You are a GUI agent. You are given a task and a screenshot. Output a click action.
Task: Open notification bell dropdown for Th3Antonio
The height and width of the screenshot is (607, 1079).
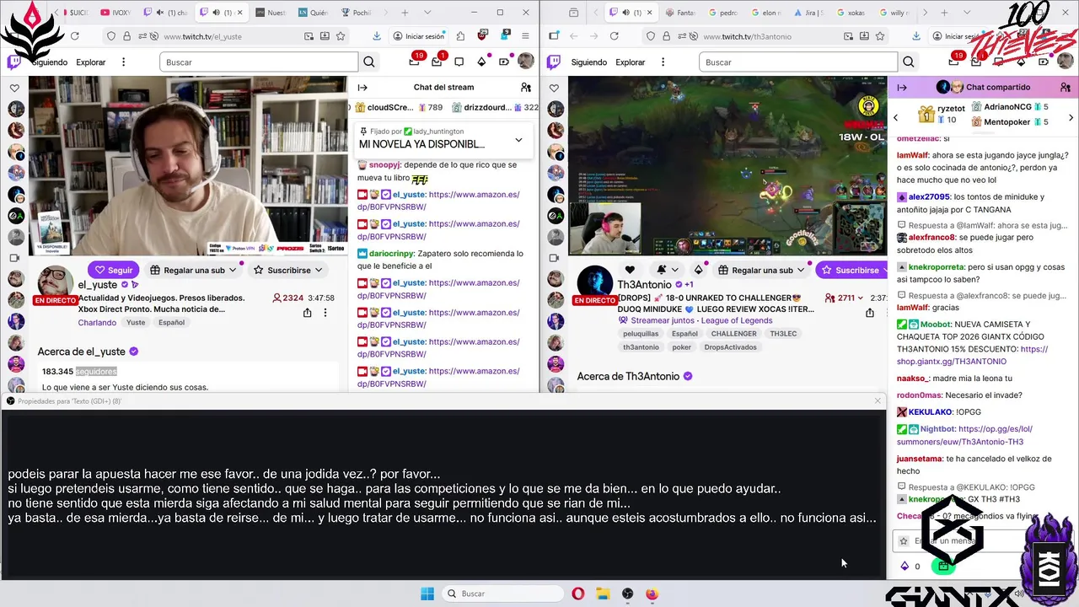click(x=667, y=270)
